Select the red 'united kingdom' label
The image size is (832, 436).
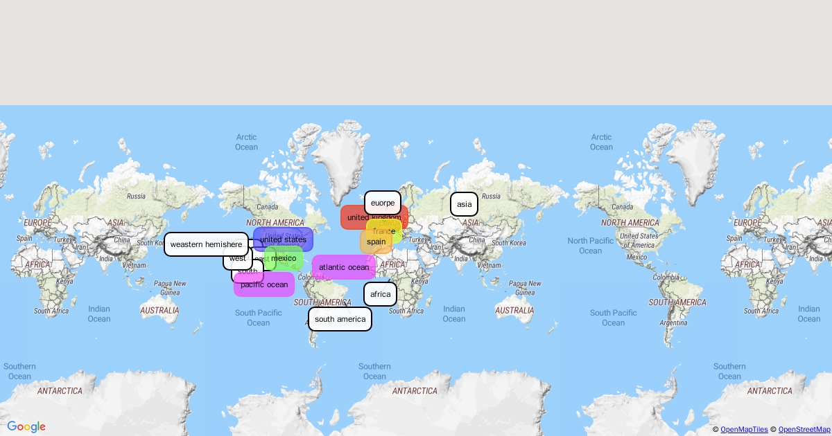coord(355,217)
